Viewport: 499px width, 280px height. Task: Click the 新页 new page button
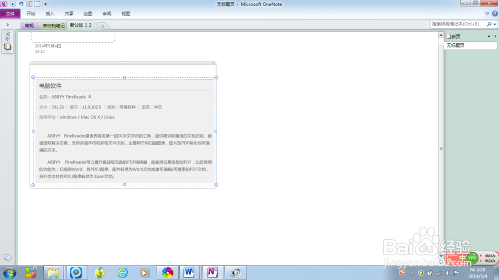click(454, 36)
